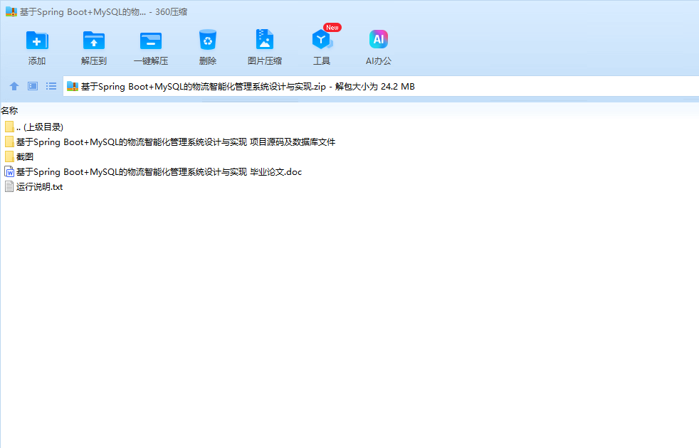The width and height of the screenshot is (699, 448).
Task: Click the 360压缩 app icon in title bar
Action: click(x=11, y=11)
